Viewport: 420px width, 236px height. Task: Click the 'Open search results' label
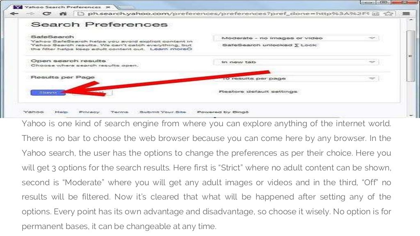(68, 61)
